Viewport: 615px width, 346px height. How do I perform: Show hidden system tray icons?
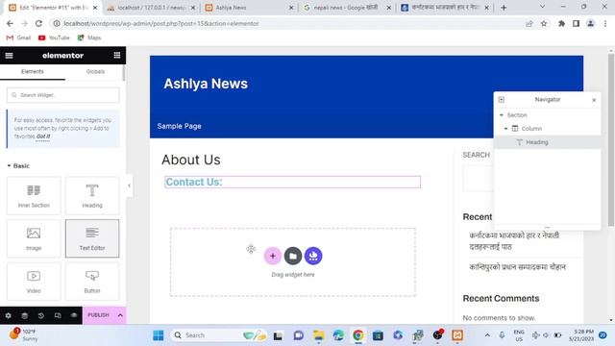[487, 335]
